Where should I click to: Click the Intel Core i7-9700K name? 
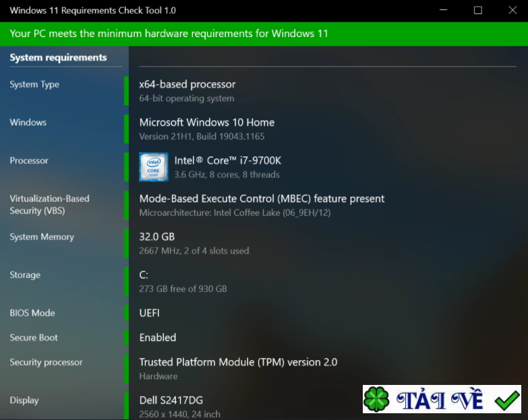(x=228, y=160)
